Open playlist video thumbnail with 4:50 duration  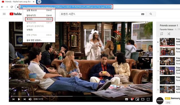167,80
